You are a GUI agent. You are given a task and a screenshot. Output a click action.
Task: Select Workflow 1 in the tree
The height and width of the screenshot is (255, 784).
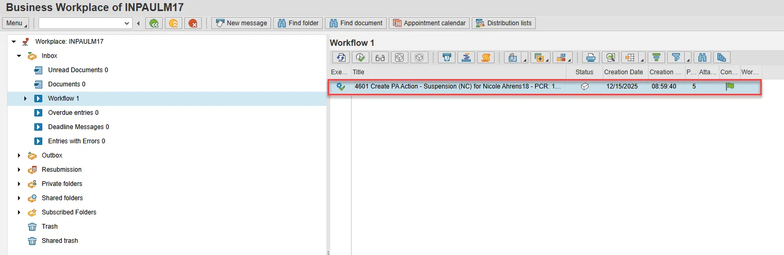coord(63,99)
